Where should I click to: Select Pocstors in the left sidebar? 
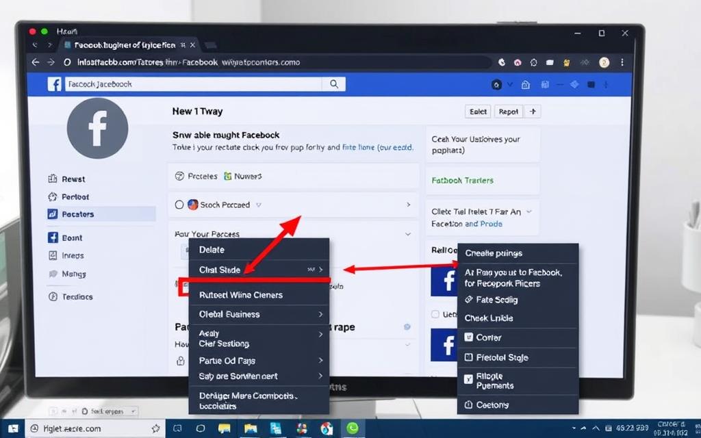(101, 214)
